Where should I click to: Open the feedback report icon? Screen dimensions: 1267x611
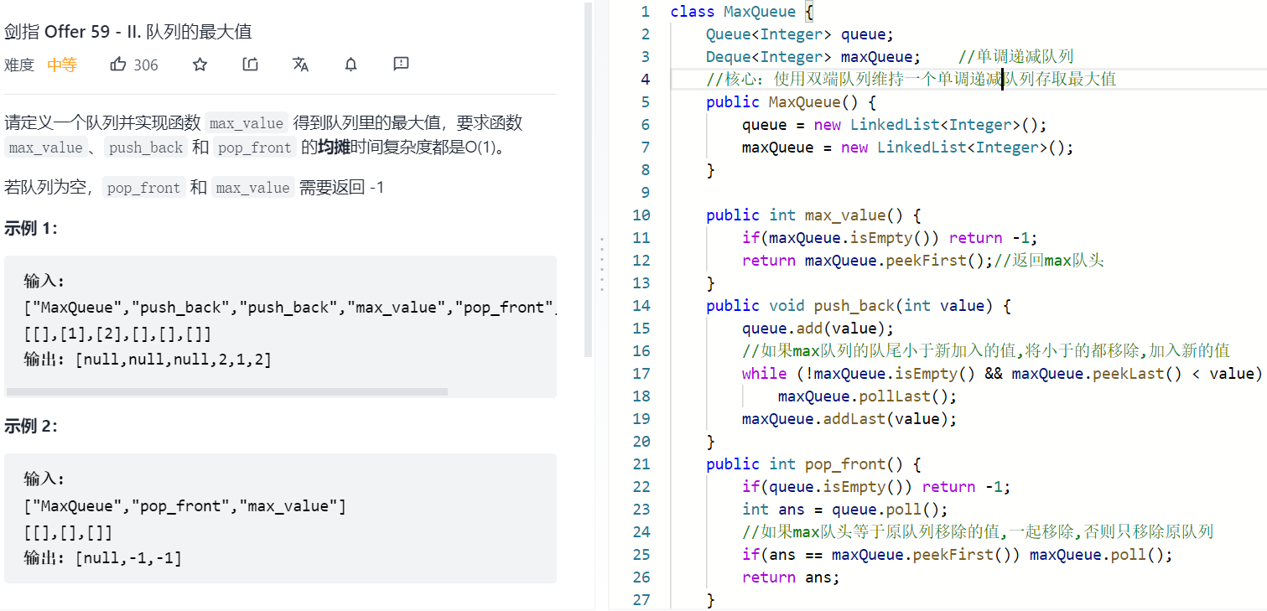coord(401,65)
